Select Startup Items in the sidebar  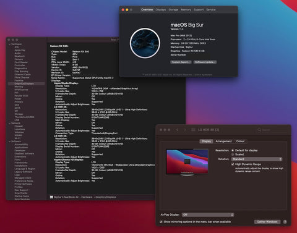22,196
